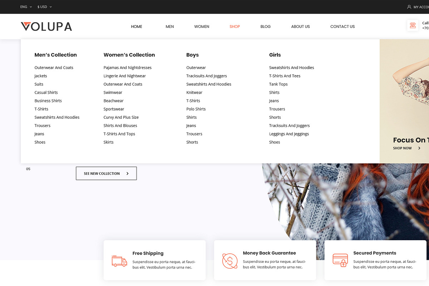Open Pajamas And Nightdresses

128,68
